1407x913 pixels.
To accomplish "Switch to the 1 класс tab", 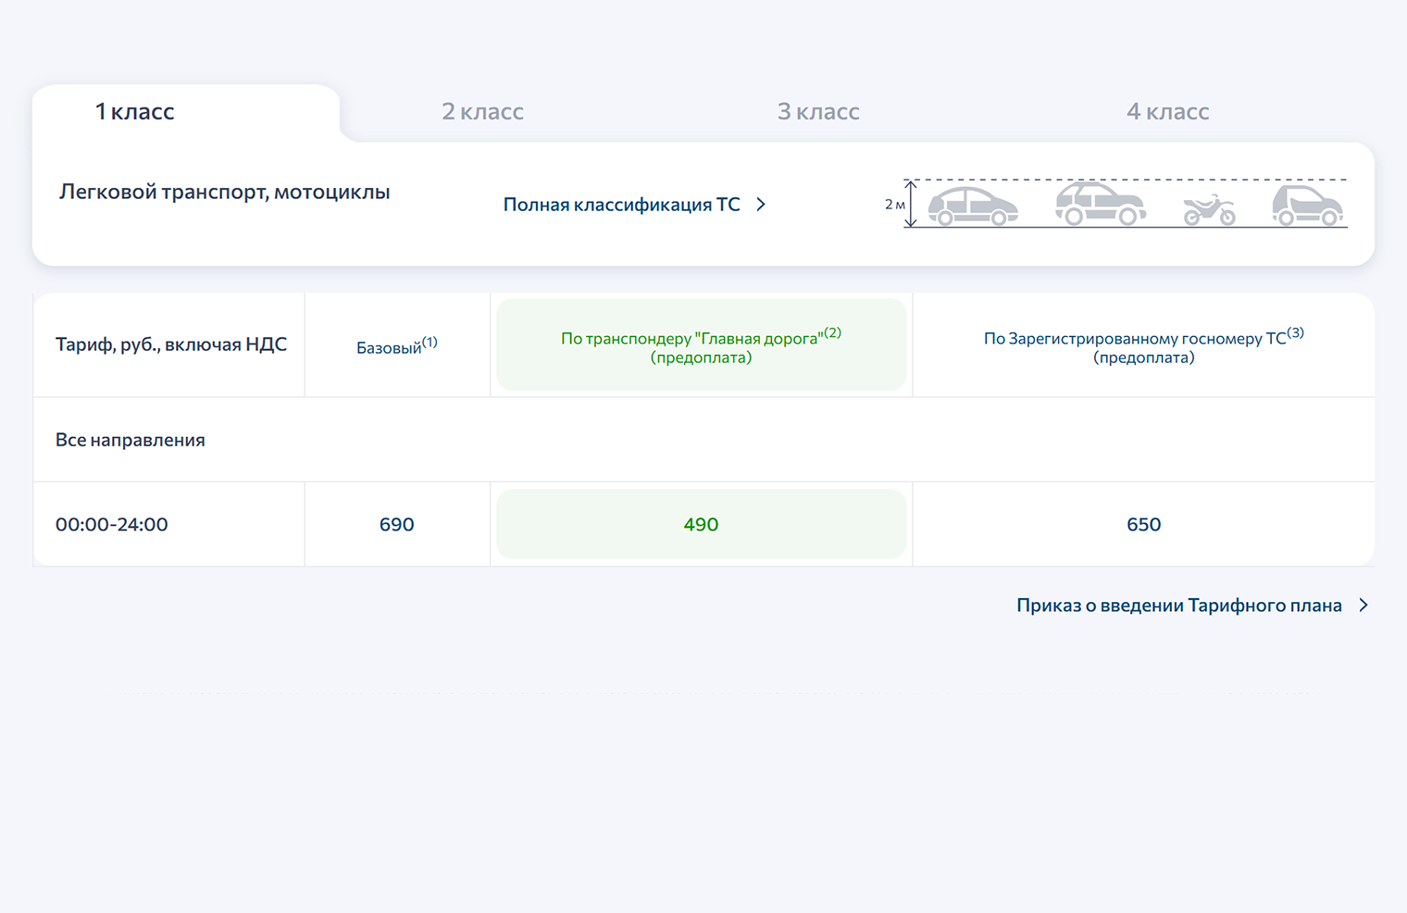I will 135,112.
